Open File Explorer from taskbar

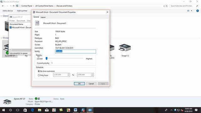40,110
